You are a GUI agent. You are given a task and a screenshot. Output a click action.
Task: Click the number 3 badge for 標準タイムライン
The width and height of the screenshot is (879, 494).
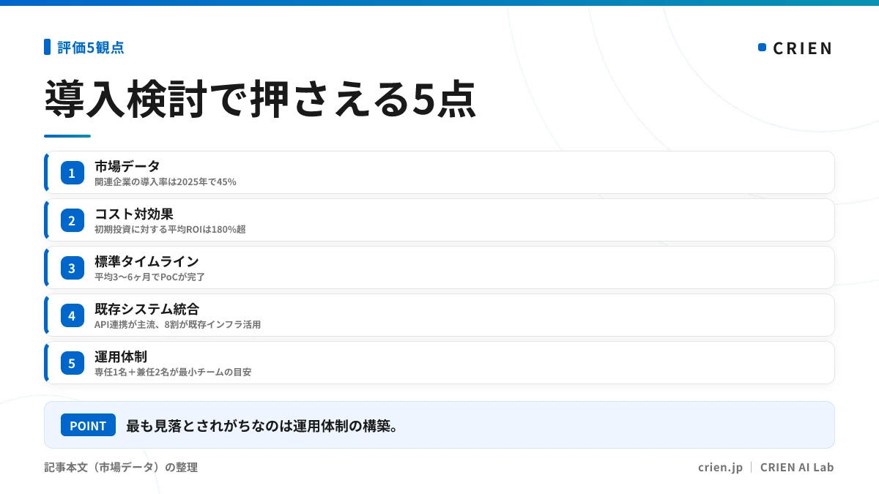(x=72, y=268)
